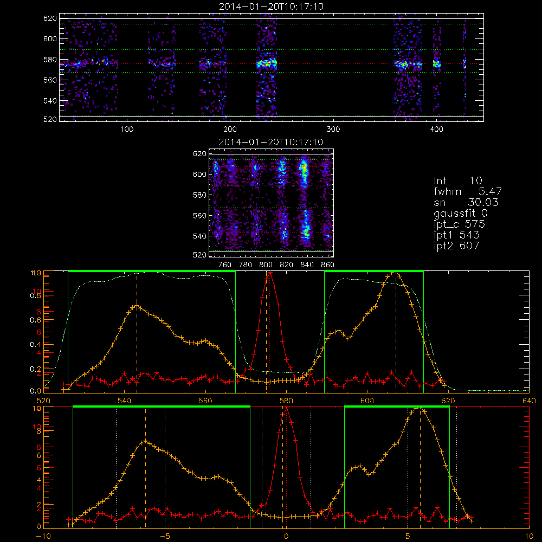
Task: Select the 'ipt1 543' readout line
Action: click(x=456, y=235)
